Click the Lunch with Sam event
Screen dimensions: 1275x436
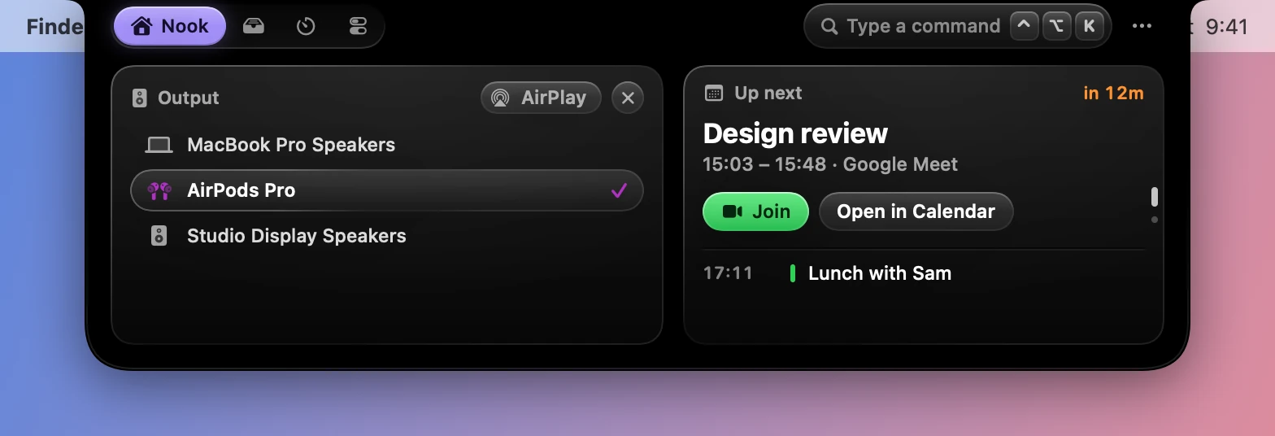point(880,273)
